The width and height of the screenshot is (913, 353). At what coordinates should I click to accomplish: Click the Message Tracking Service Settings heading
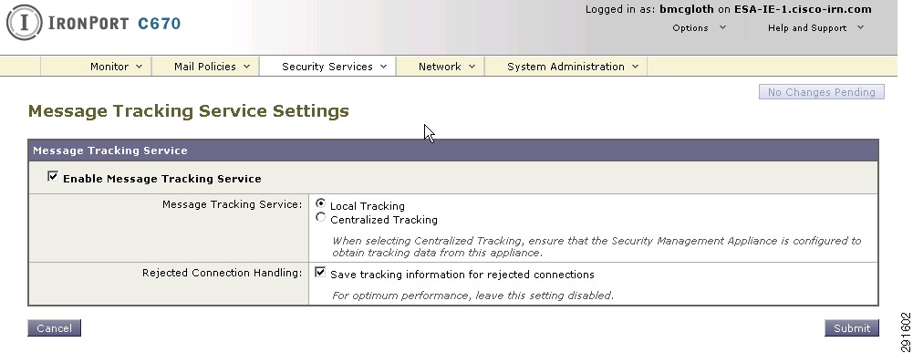189,110
